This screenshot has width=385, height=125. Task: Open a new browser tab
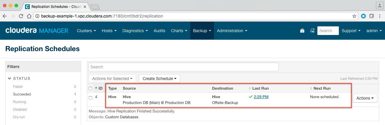(95, 7)
